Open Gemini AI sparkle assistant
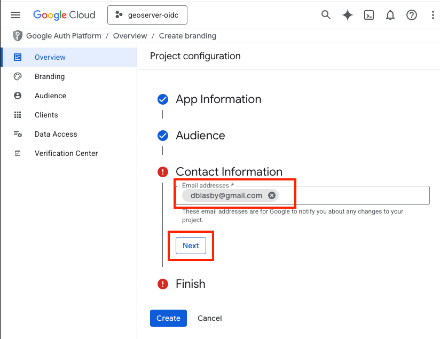The height and width of the screenshot is (339, 440). coord(348,15)
